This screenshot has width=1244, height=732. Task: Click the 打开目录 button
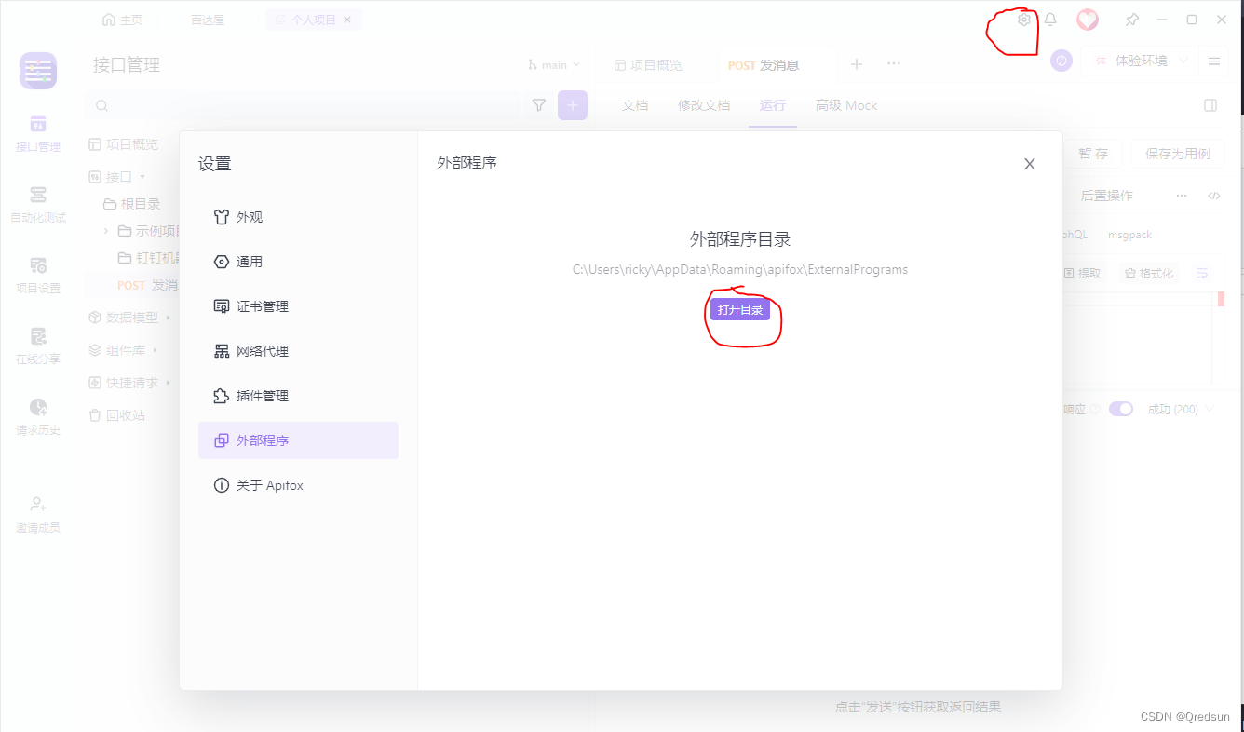pyautogui.click(x=740, y=309)
